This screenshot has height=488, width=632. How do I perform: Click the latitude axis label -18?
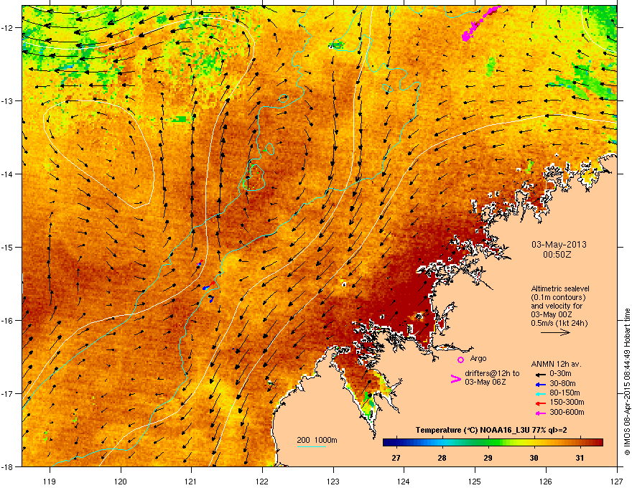point(7,466)
